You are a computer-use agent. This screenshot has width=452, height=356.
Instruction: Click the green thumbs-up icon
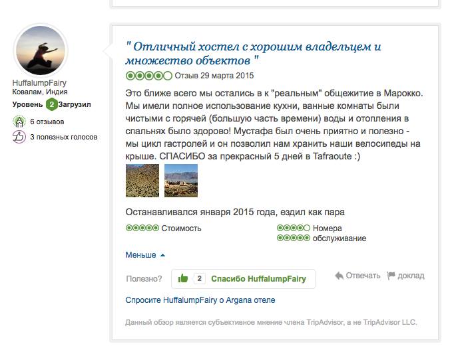click(x=183, y=279)
